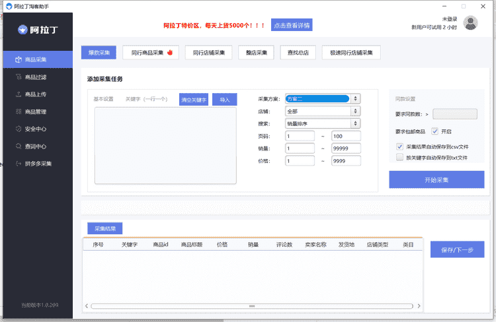The image size is (496, 322).
Task: Click the 评论数 column header
Action: (x=284, y=244)
